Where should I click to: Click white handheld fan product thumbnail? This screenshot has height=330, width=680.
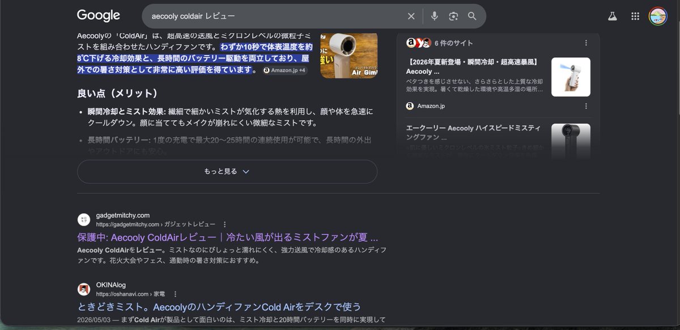click(571, 77)
